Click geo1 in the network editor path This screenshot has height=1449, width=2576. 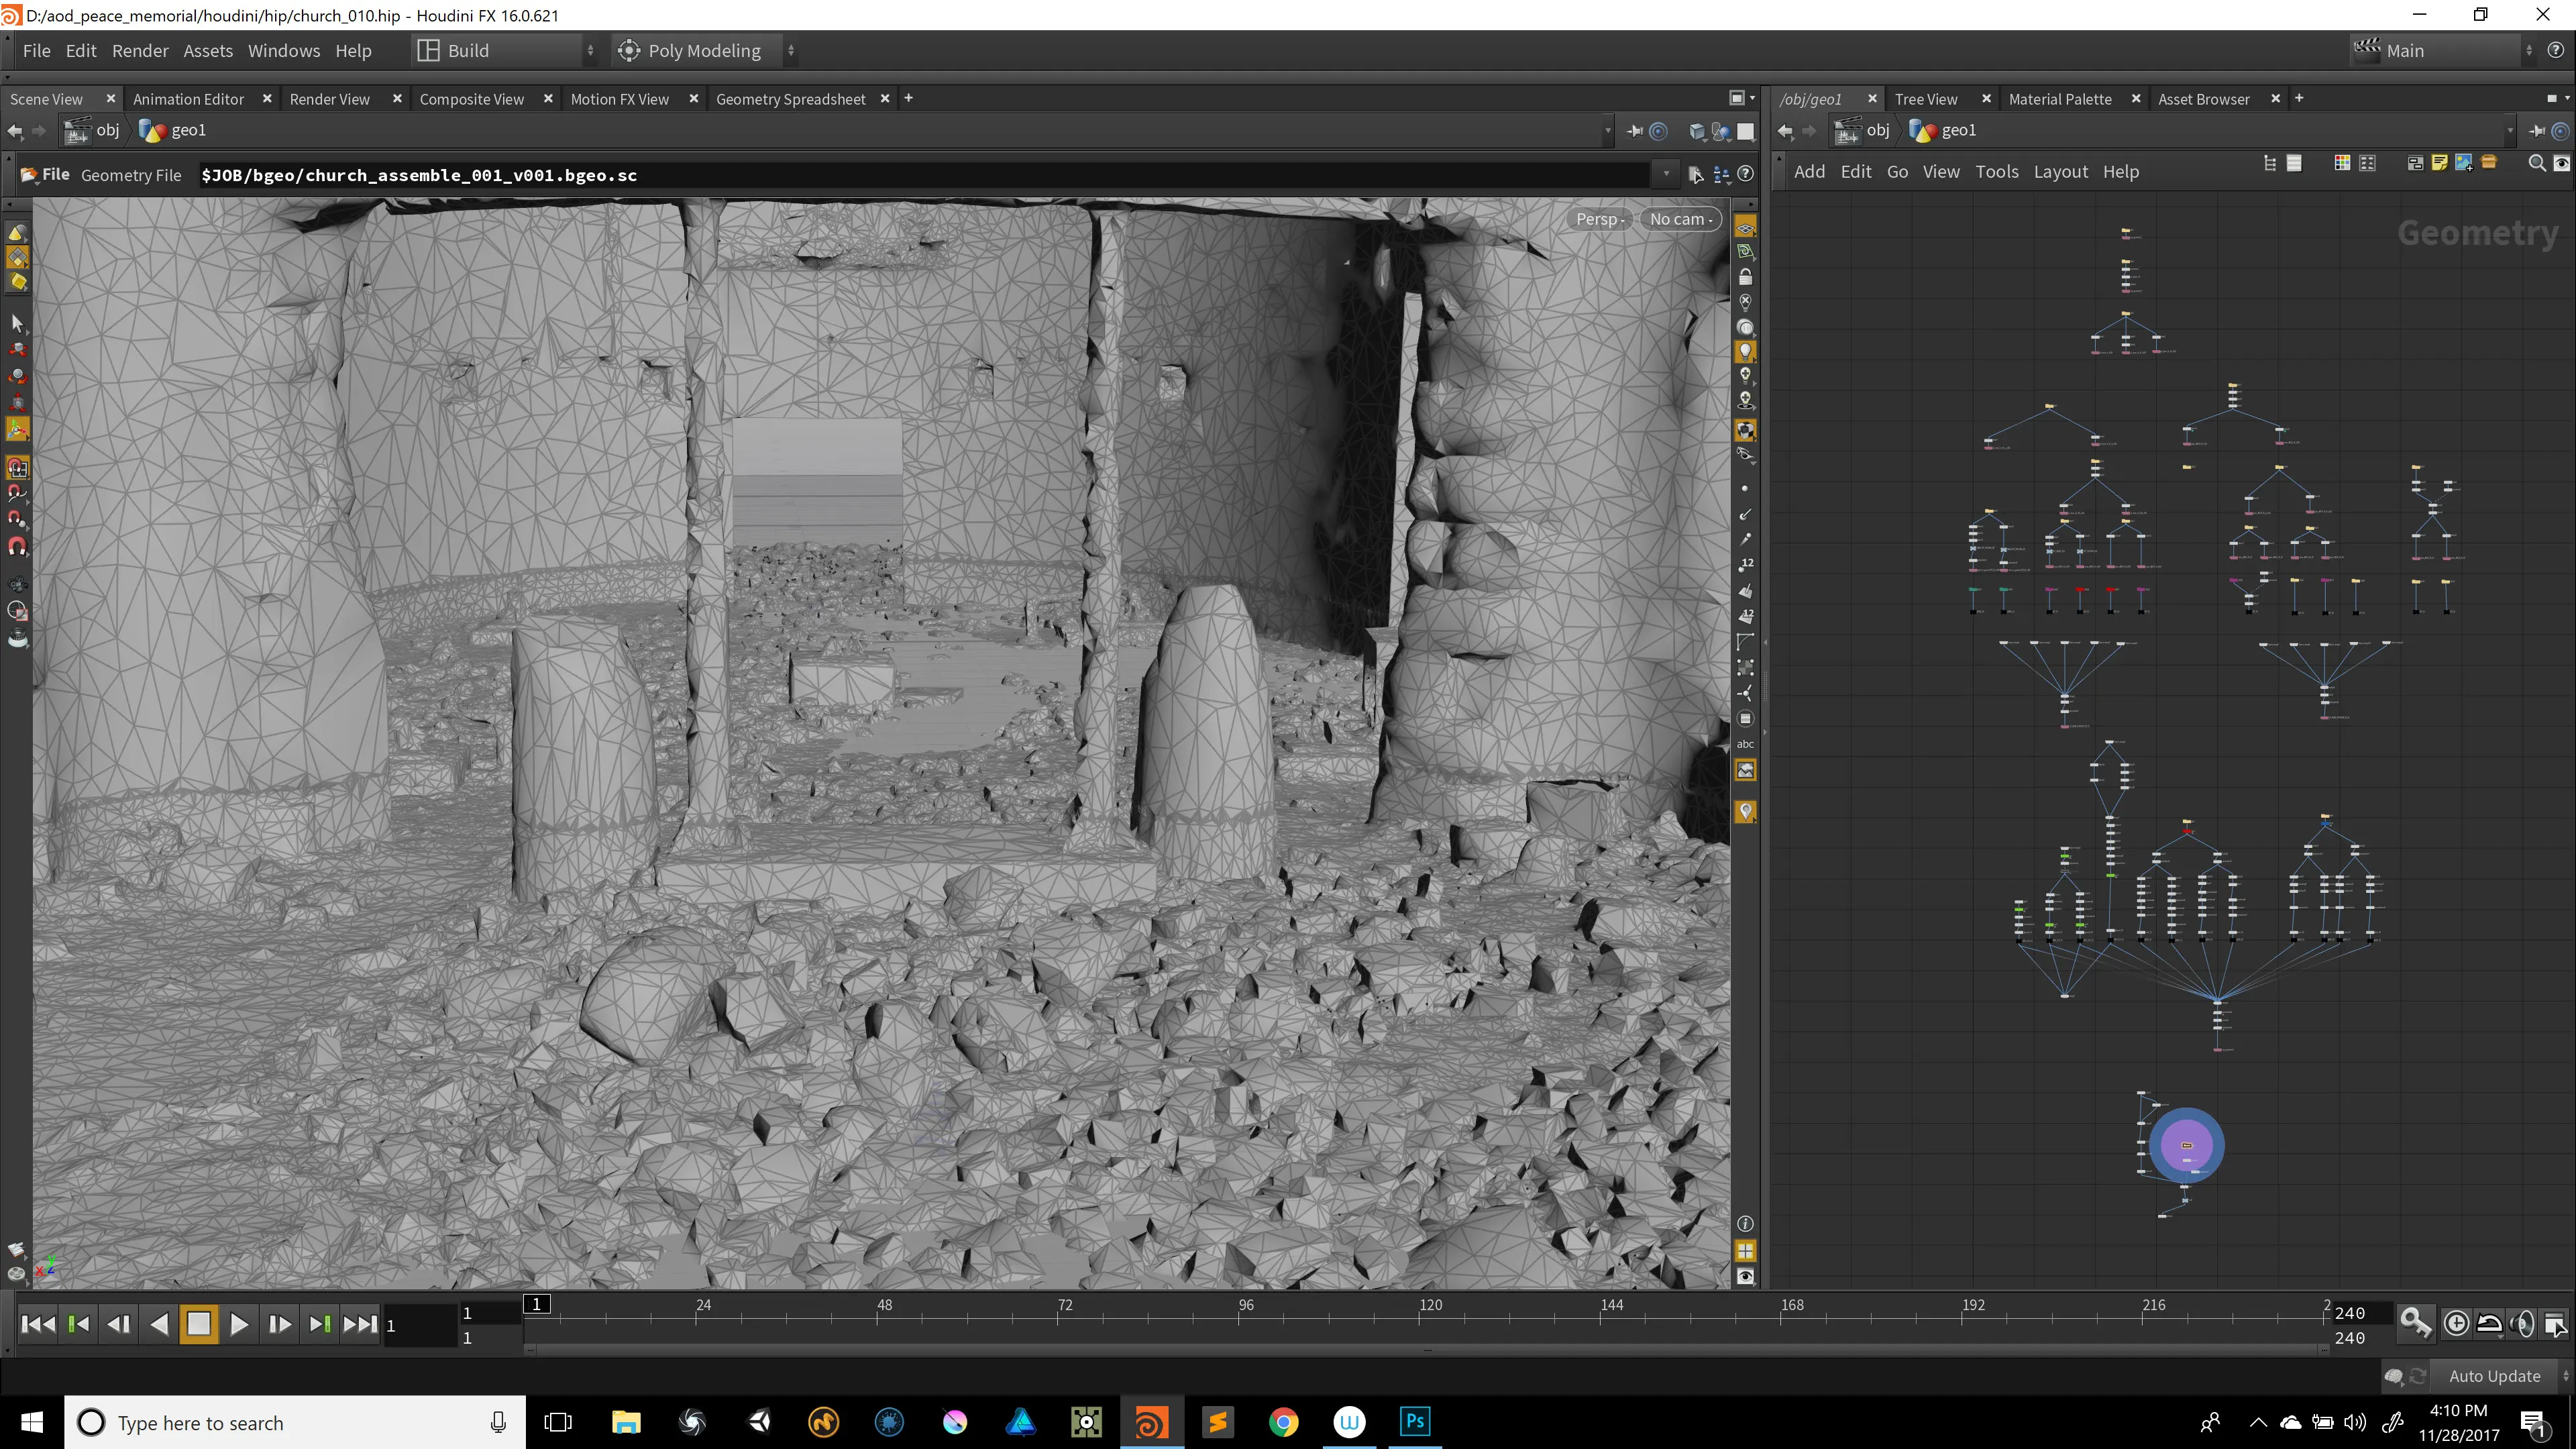[1944, 130]
